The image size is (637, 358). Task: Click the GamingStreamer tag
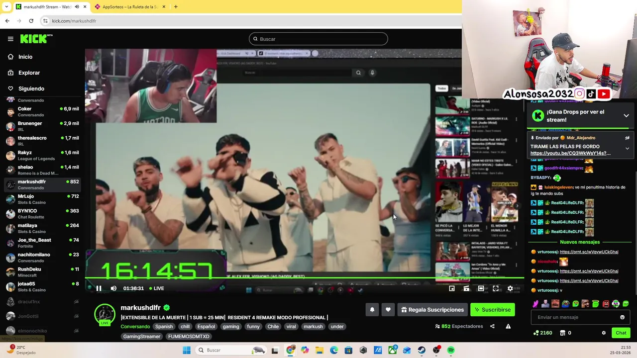click(142, 337)
